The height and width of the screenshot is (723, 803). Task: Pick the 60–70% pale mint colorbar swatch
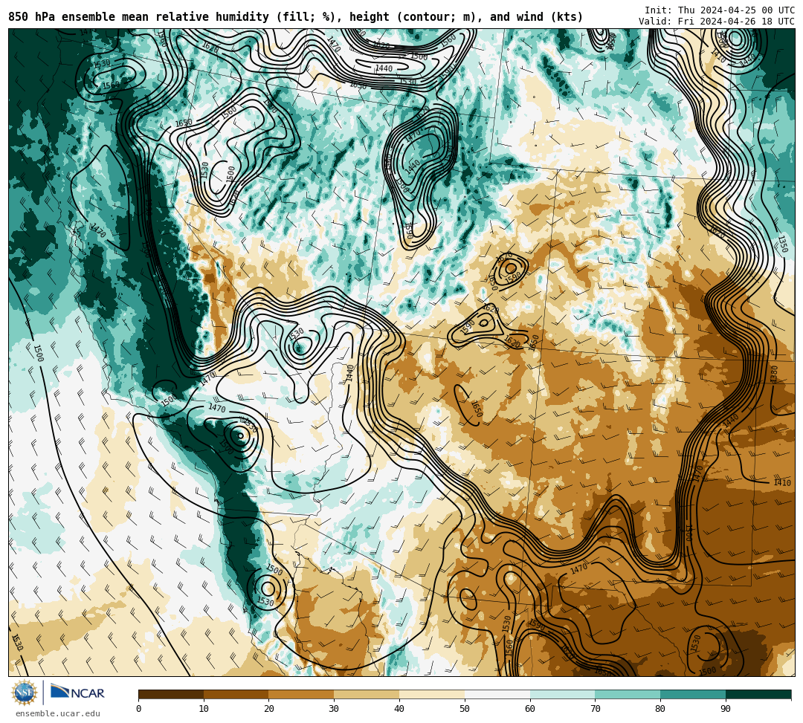[562, 694]
